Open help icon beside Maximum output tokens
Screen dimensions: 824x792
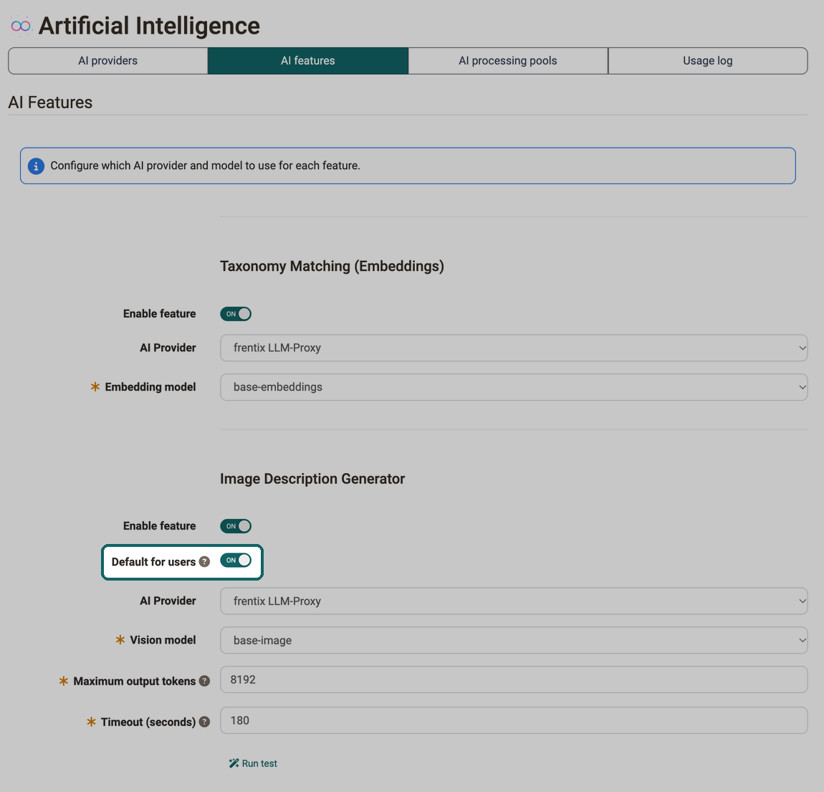point(204,681)
